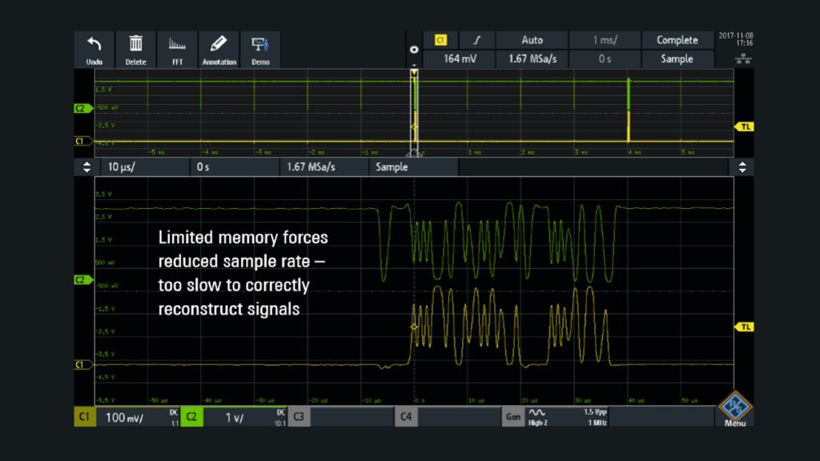820x461 pixels.
Task: Open the R&S Menu icon
Action: pyautogui.click(x=734, y=409)
